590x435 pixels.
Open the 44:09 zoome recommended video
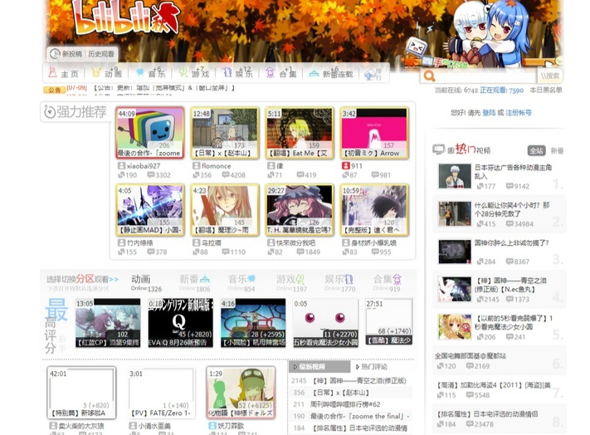[150, 133]
